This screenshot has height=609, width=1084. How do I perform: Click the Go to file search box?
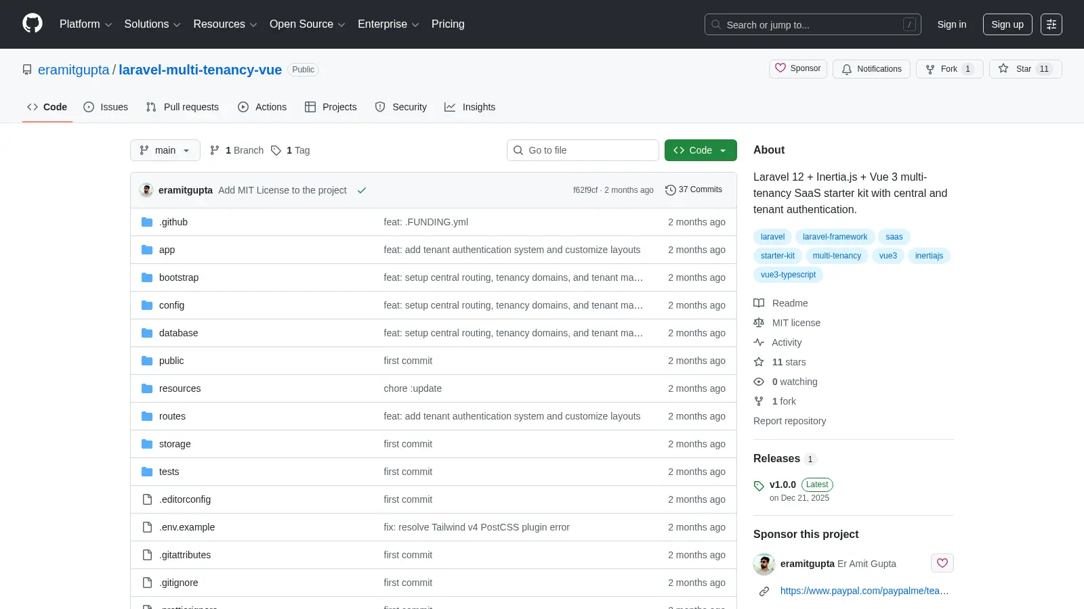coord(583,150)
